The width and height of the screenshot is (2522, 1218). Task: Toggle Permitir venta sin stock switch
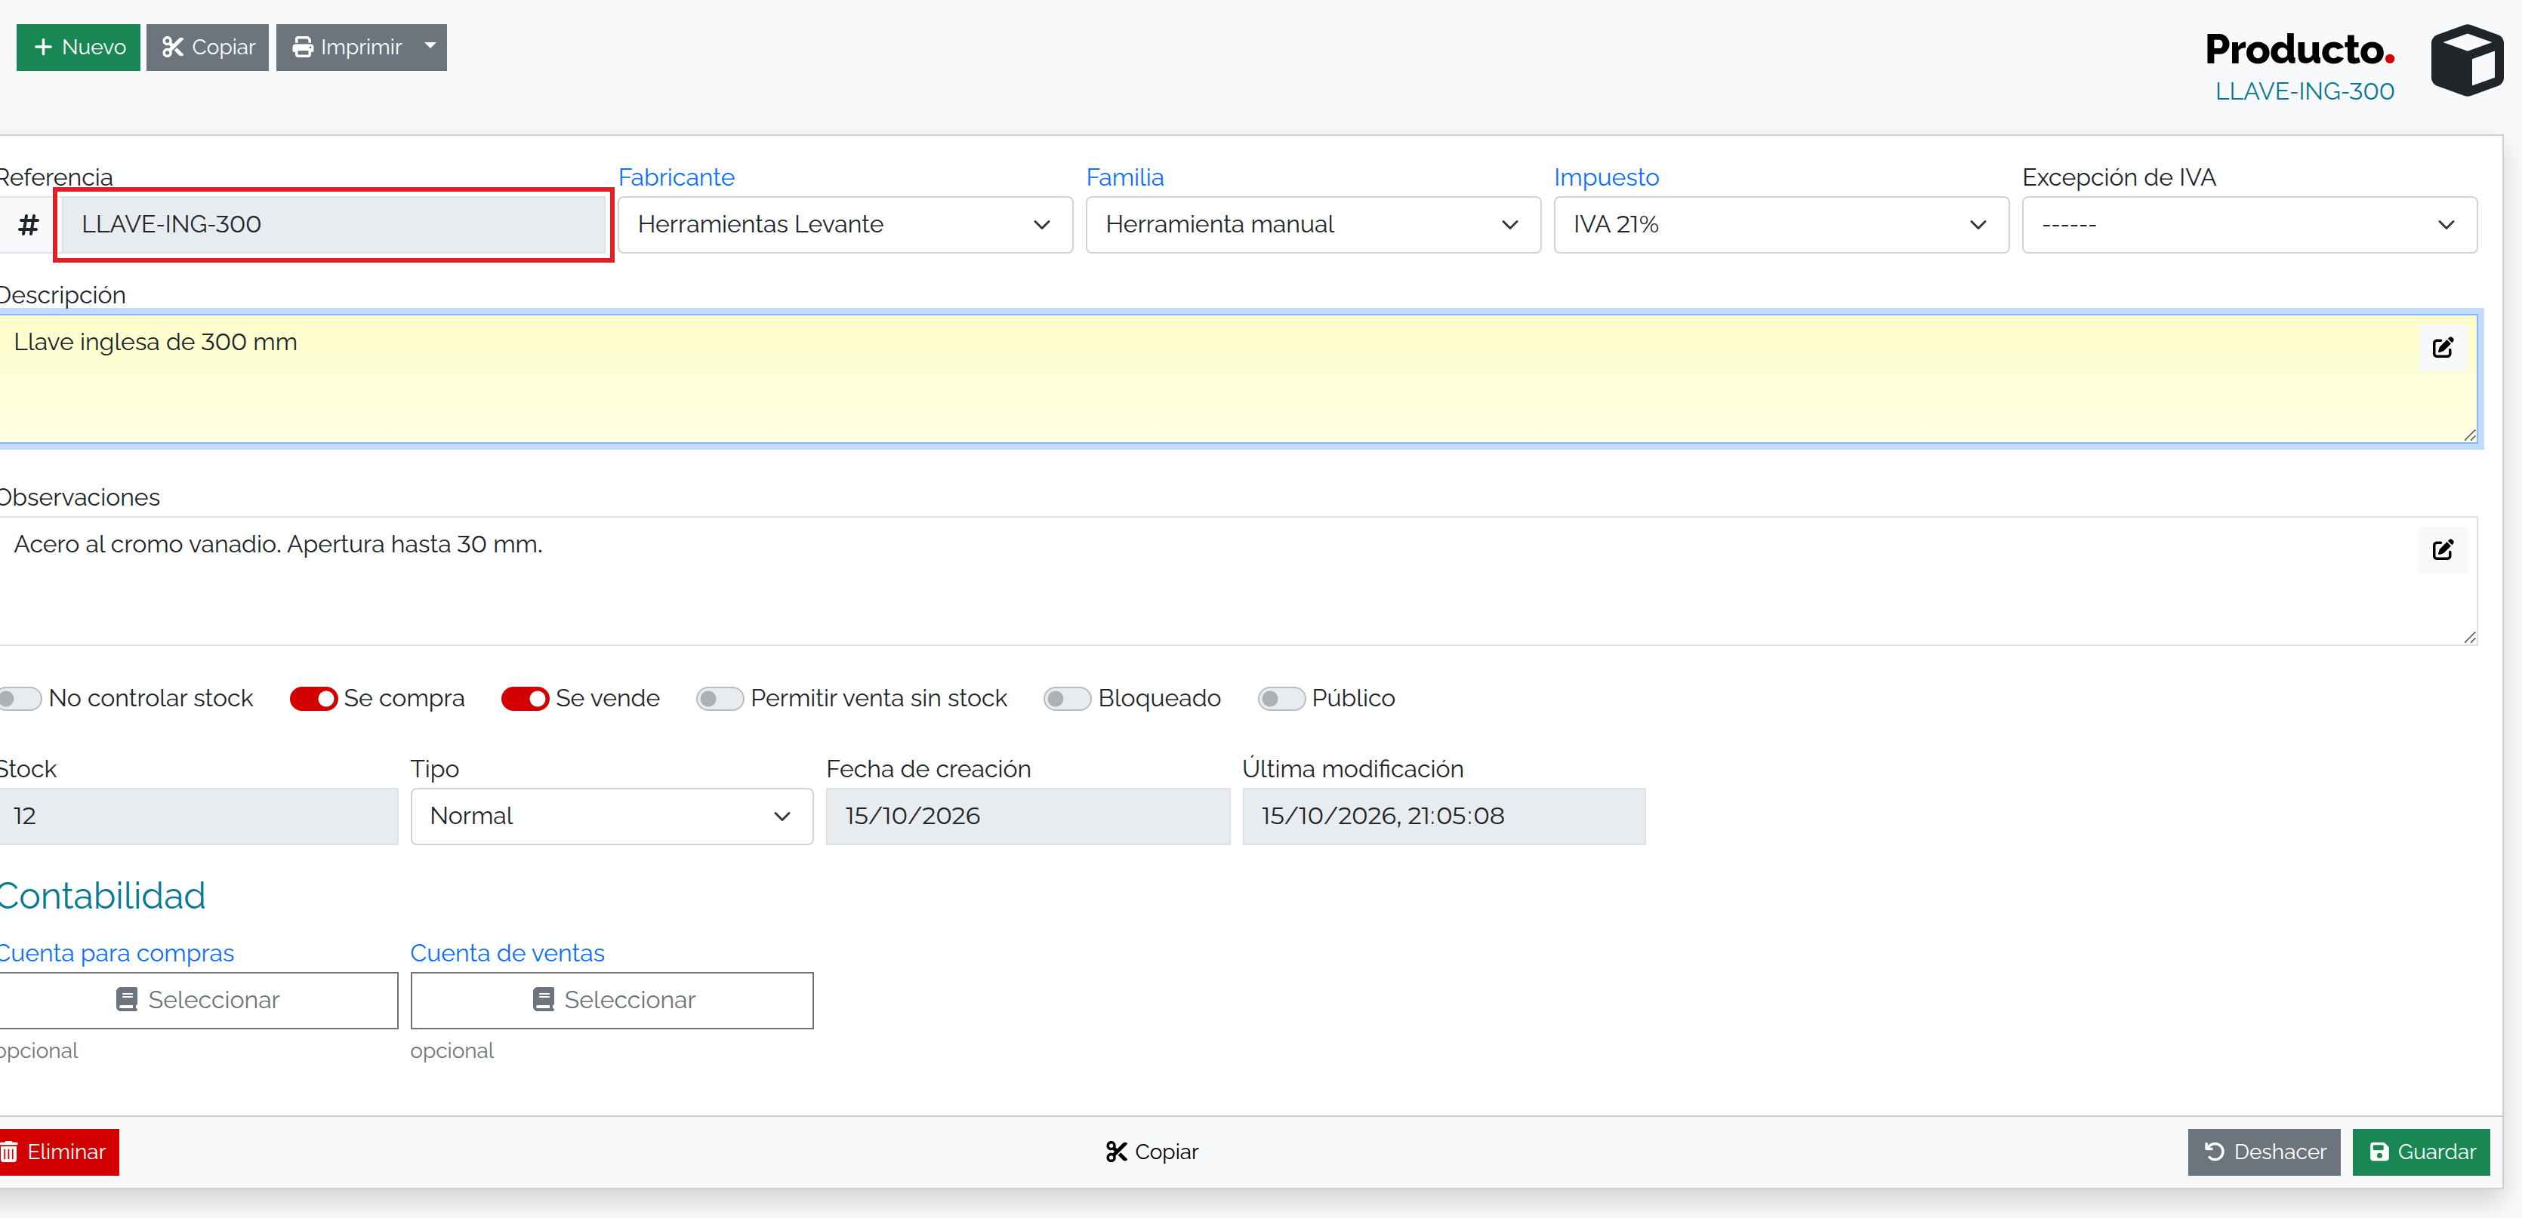coord(720,699)
